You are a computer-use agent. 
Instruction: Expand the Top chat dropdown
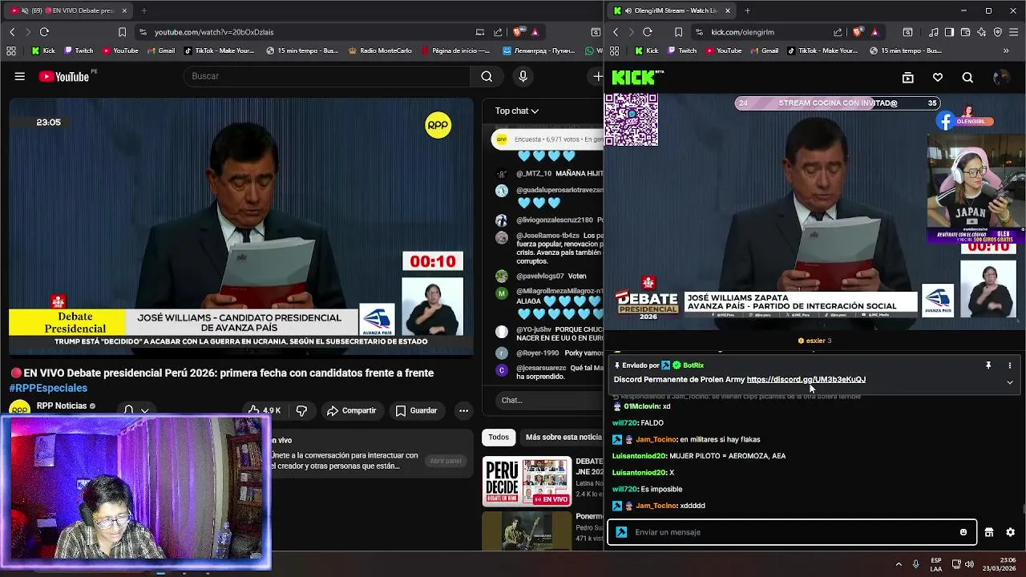pyautogui.click(x=517, y=111)
